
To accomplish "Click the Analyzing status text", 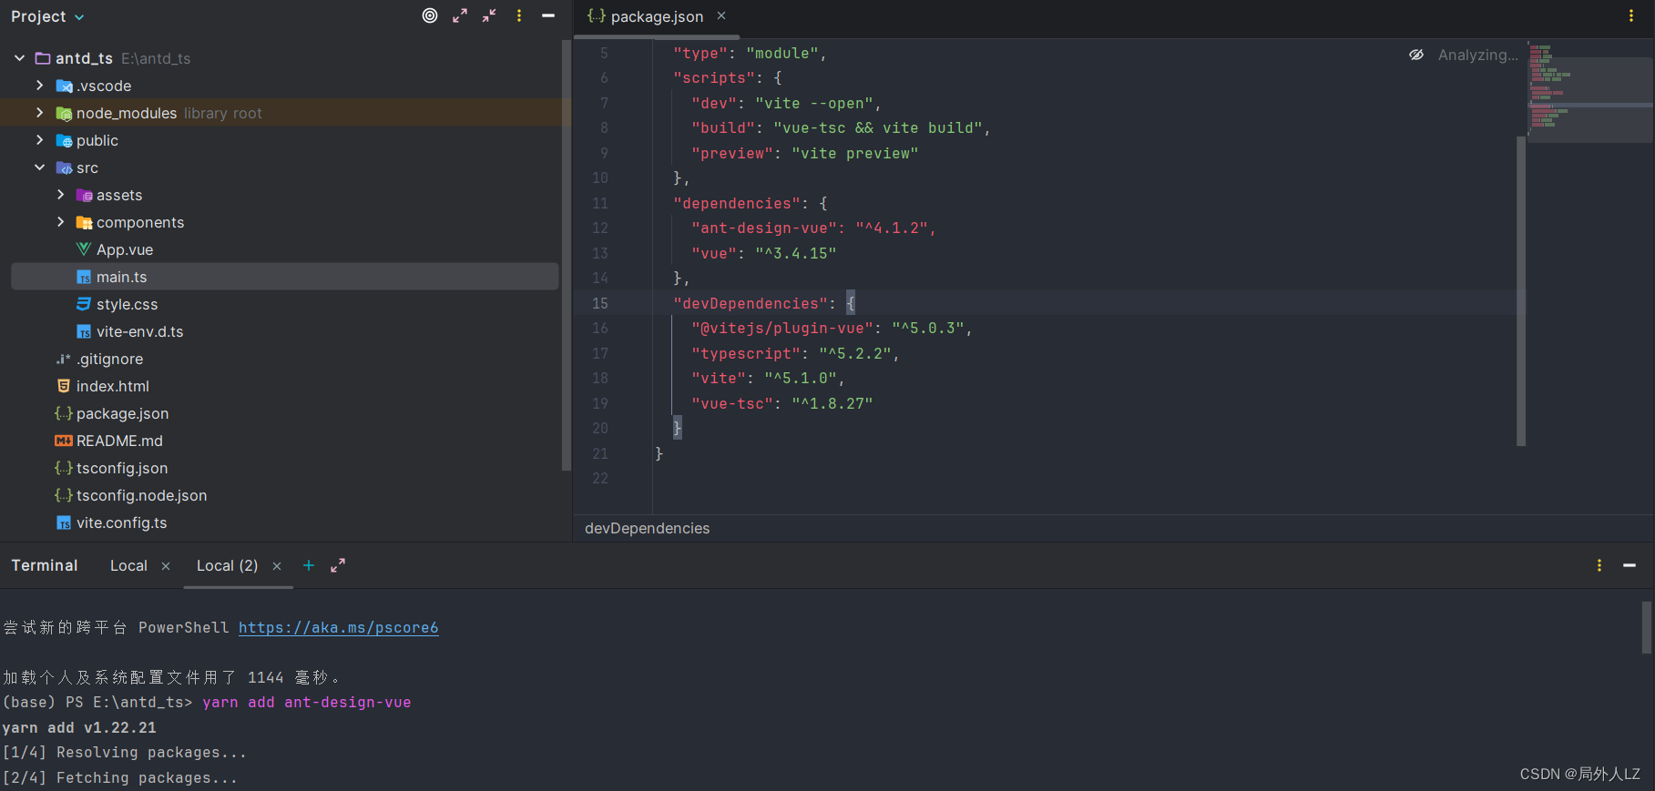I will (x=1477, y=55).
